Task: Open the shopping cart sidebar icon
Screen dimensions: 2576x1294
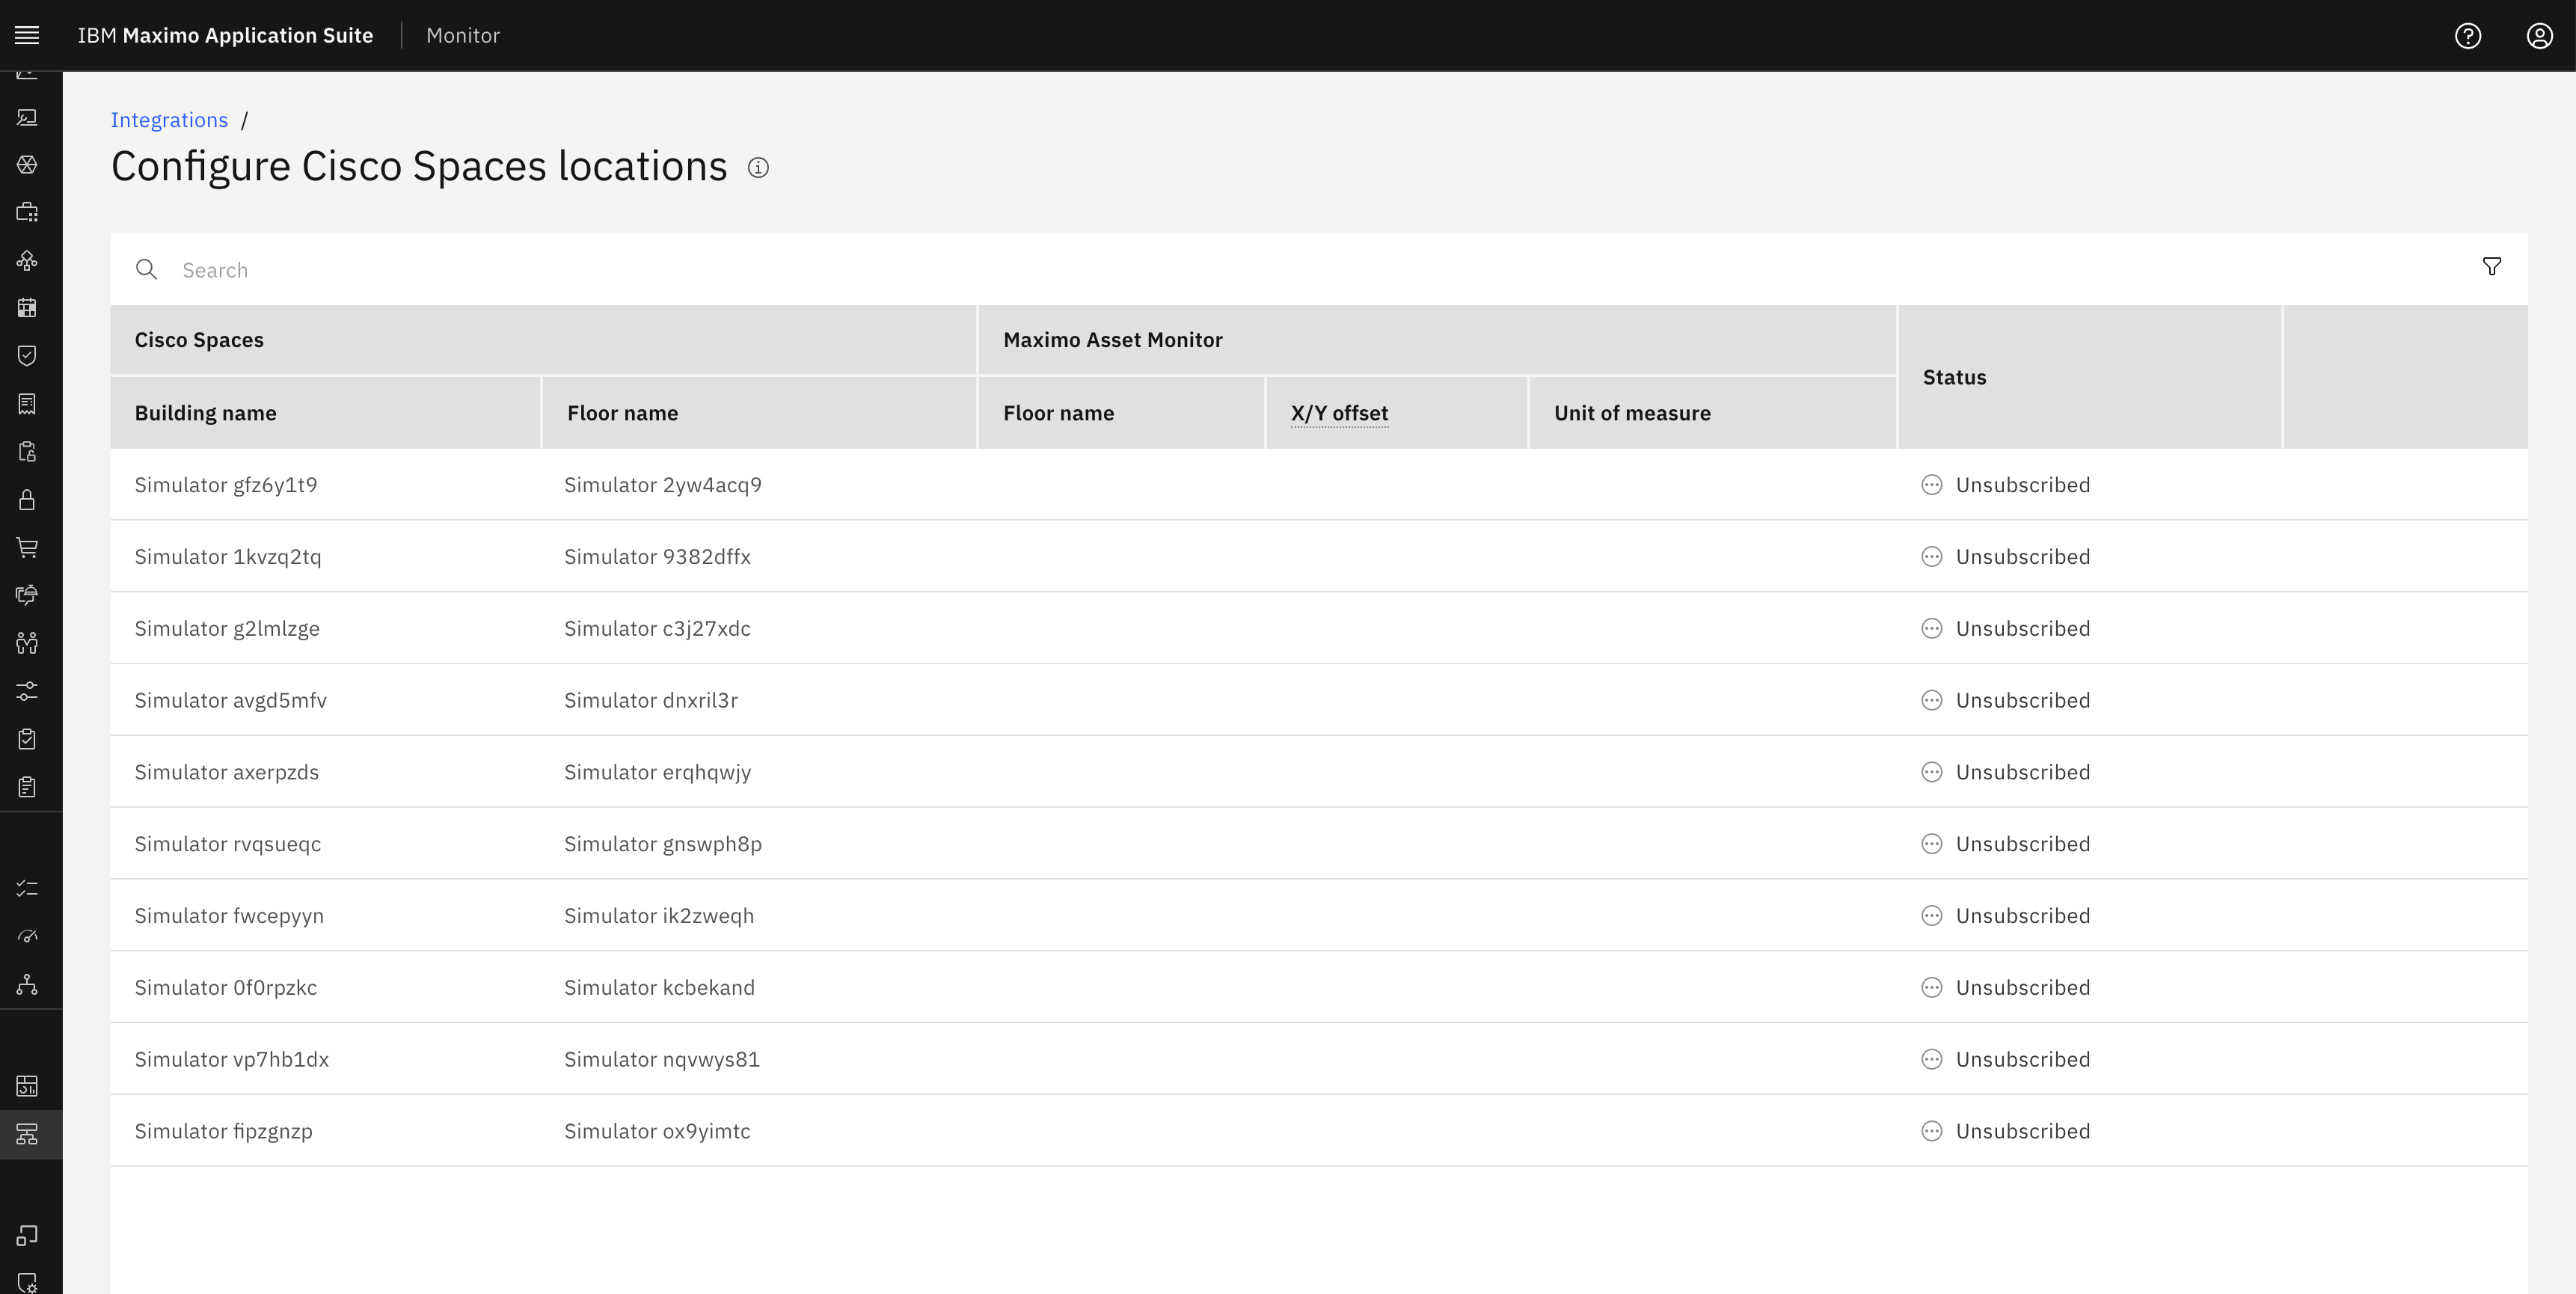Action: pos(27,547)
